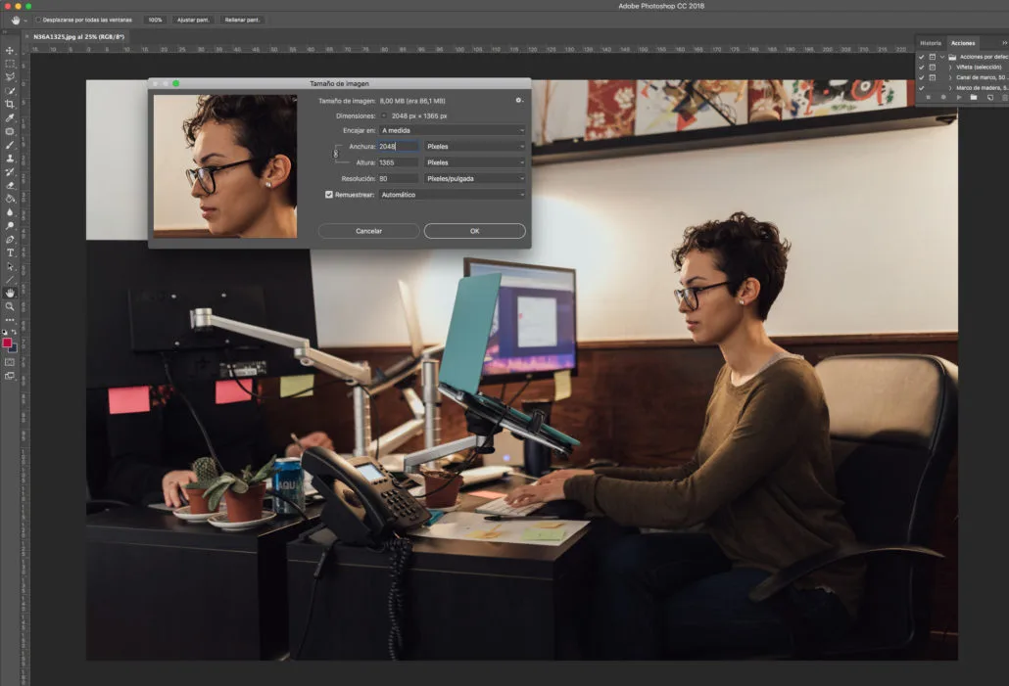
Task: Click the foreground color swatch
Action: tap(8, 344)
